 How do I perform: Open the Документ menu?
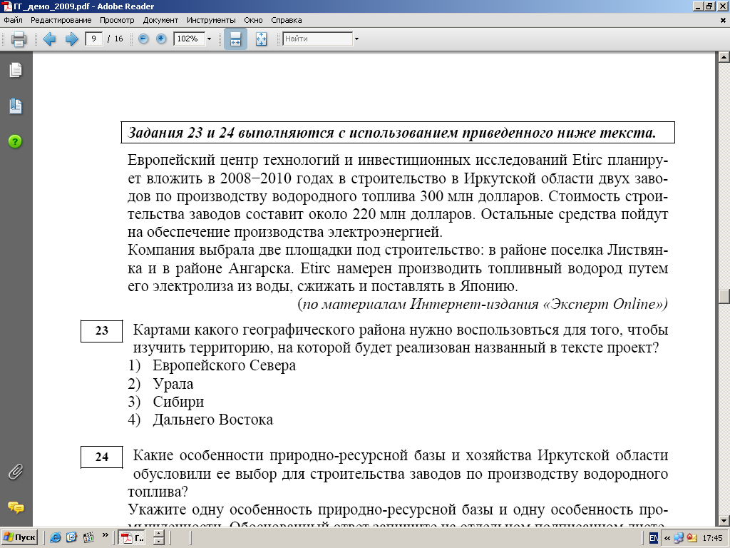(x=160, y=20)
